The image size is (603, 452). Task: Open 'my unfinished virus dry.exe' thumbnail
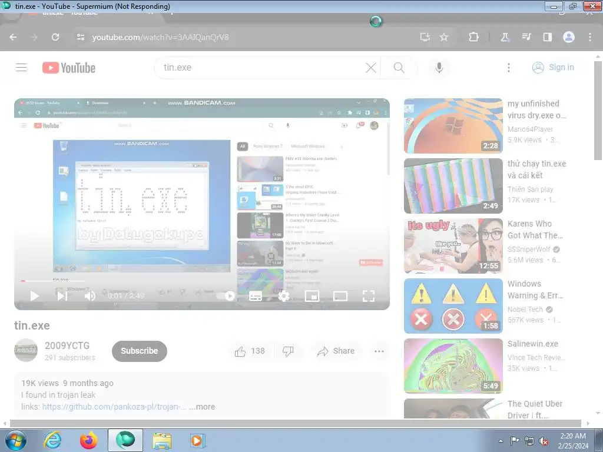(453, 126)
